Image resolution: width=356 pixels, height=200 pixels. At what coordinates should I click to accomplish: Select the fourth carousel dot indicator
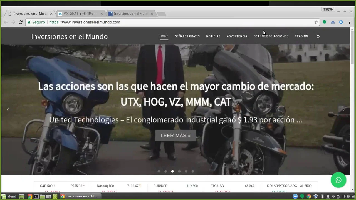click(x=179, y=171)
